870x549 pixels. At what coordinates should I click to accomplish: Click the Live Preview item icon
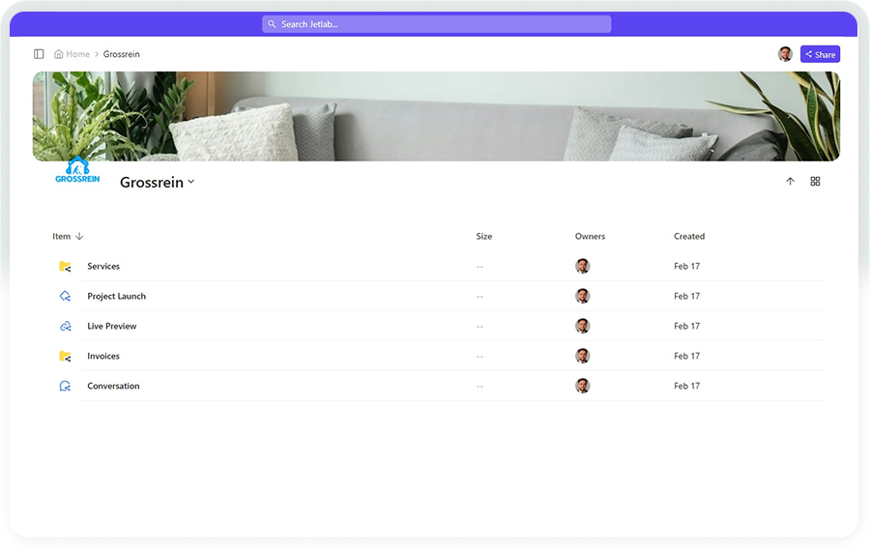point(65,326)
